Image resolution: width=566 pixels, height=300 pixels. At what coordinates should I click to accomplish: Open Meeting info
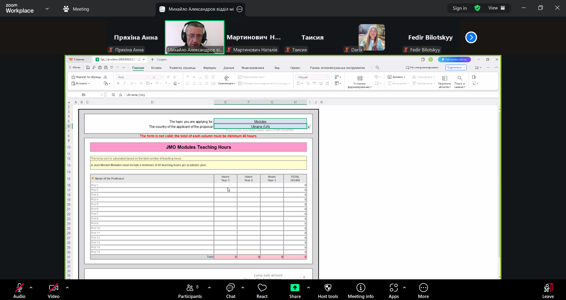coord(360,291)
